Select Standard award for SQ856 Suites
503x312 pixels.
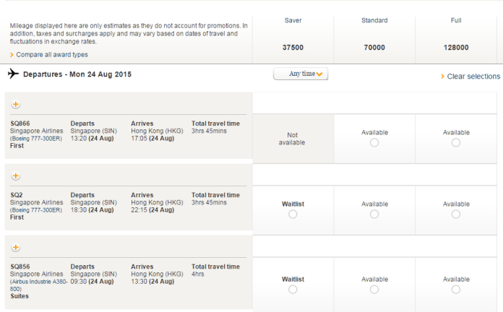coord(374,290)
